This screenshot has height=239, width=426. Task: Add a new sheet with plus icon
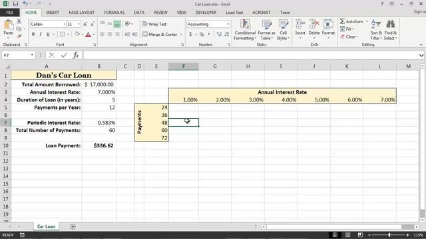click(x=73, y=226)
